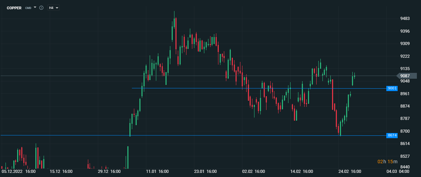Image resolution: width=421 pixels, height=177 pixels.
Task: Click the 9048 price axis label
Action: pos(405,81)
